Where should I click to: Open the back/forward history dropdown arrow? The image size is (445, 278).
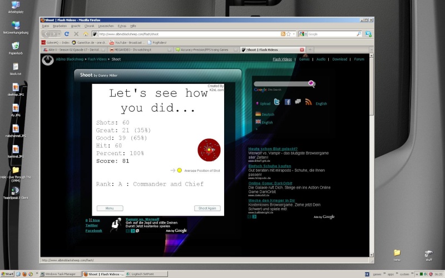tap(59, 34)
